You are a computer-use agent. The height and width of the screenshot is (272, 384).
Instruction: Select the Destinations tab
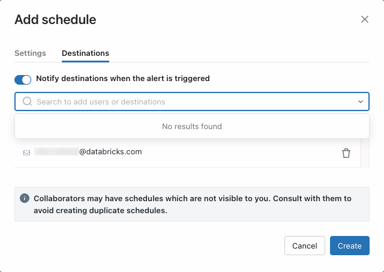pos(85,53)
